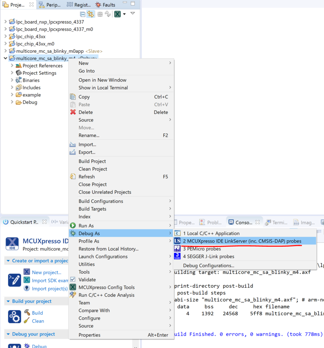Switch to the Peripherals tab
Viewport: 324px width, 348px height.
click(x=50, y=5)
